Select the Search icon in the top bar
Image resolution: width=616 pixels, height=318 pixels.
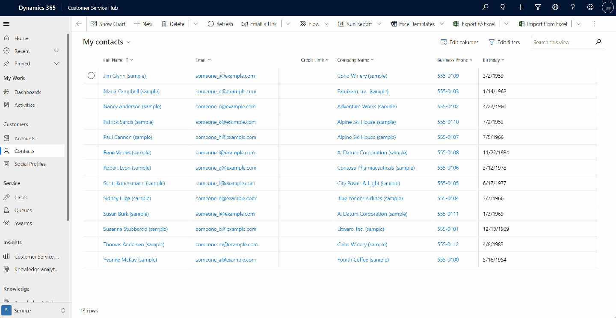coord(485,7)
